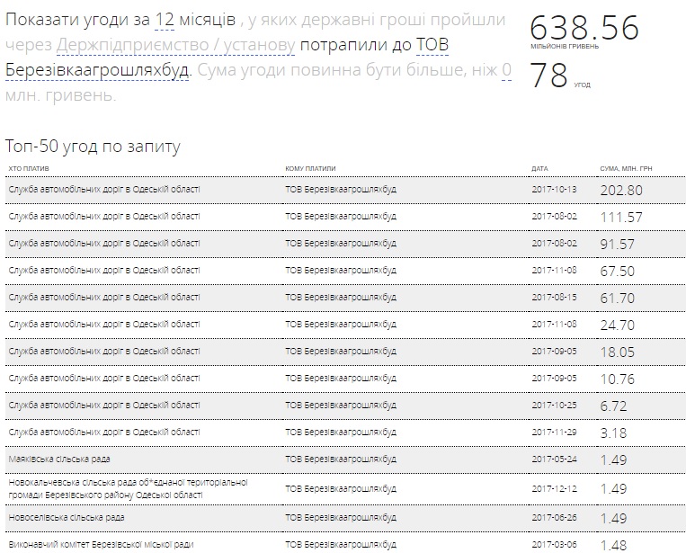Open the "Держпідприємство / установу" payer type selector
The height and width of the screenshot is (553, 686).
coord(175,45)
